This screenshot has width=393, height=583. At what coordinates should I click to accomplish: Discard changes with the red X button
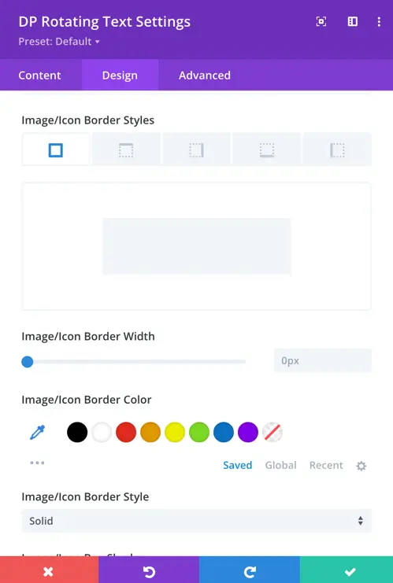pyautogui.click(x=49, y=570)
